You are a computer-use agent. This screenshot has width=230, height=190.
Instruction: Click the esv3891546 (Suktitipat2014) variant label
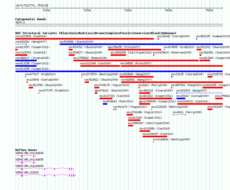coord(131,52)
